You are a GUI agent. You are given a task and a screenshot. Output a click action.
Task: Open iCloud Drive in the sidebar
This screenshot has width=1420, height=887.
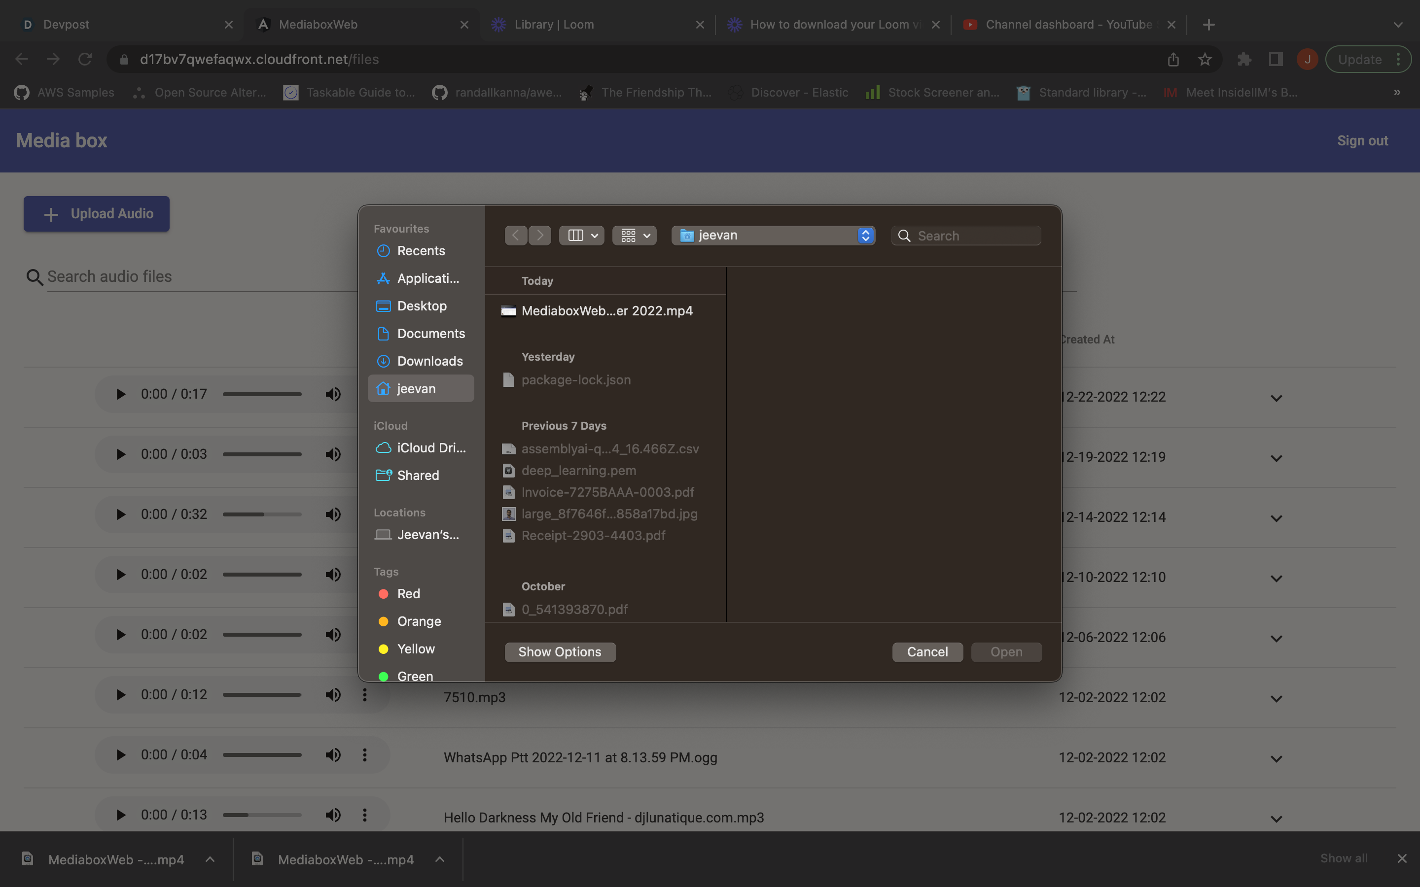431,447
